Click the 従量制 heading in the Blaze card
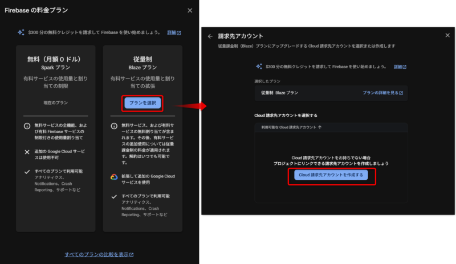The height and width of the screenshot is (264, 456). (142, 59)
